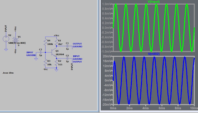Click the ground symbol below V2
This screenshot has height=113, width=198.
(x=6, y=50)
